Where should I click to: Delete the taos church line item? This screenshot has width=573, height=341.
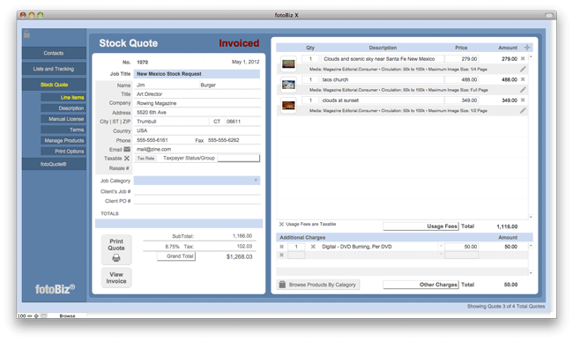(x=523, y=79)
